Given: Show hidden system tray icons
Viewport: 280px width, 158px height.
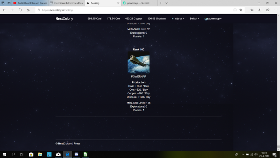Looking at the screenshot, I should (x=243, y=154).
